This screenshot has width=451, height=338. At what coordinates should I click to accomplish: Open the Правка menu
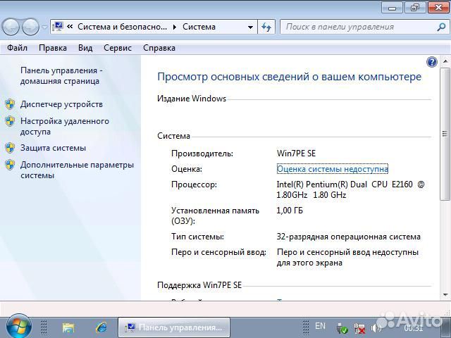(53, 48)
